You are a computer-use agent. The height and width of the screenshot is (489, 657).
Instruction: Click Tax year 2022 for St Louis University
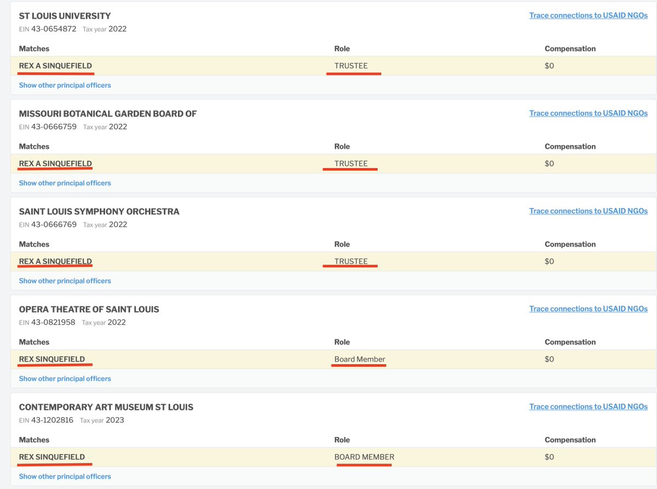[105, 29]
